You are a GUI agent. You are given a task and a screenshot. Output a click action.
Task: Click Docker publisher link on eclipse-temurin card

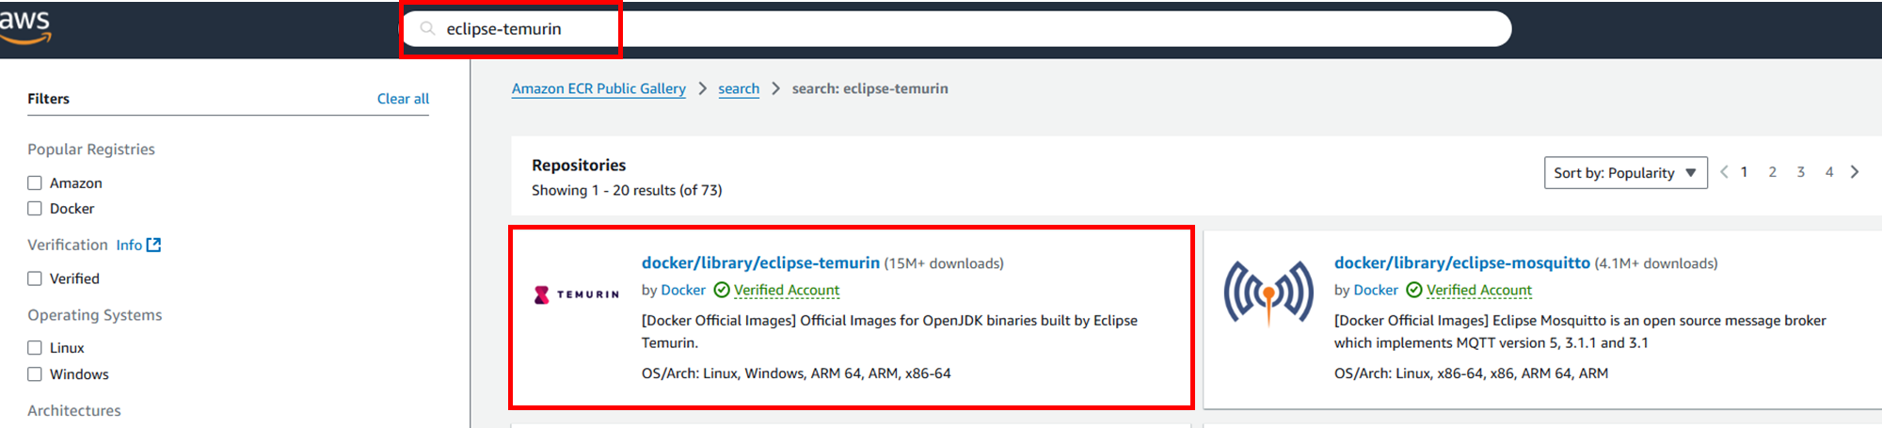[x=683, y=291]
